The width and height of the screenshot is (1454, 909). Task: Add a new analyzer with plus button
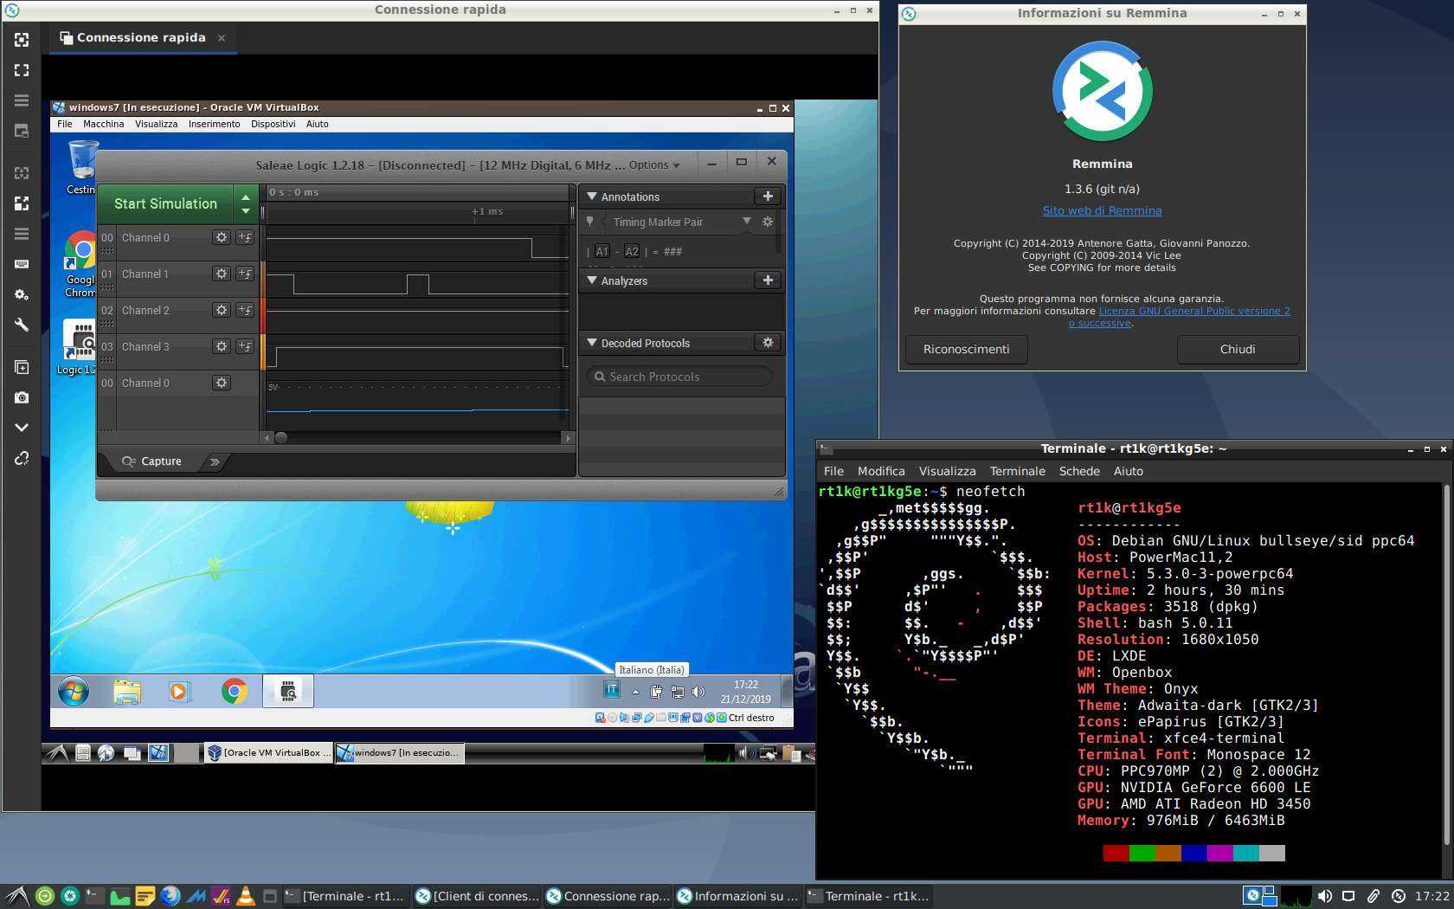coord(767,280)
